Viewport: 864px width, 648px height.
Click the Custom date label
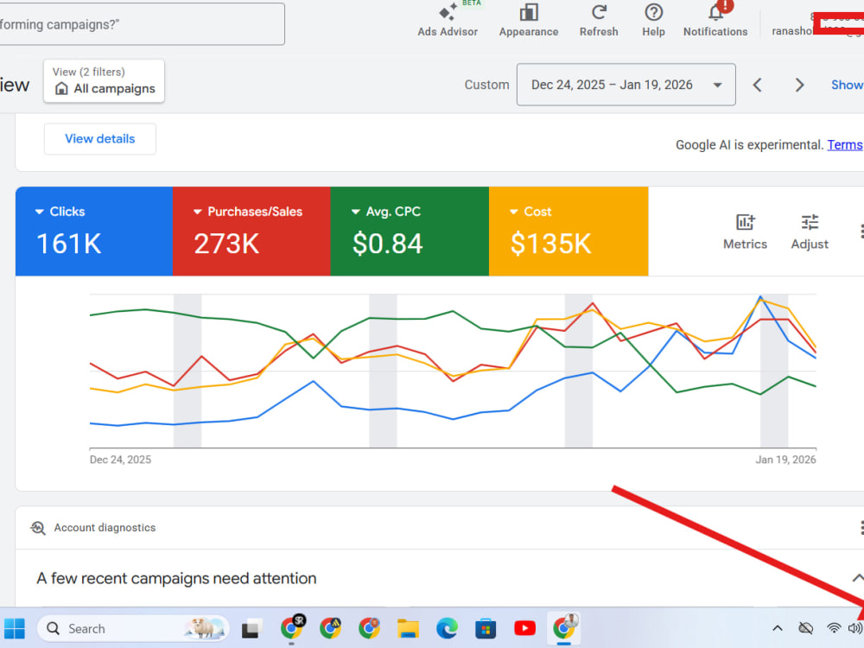click(x=486, y=85)
